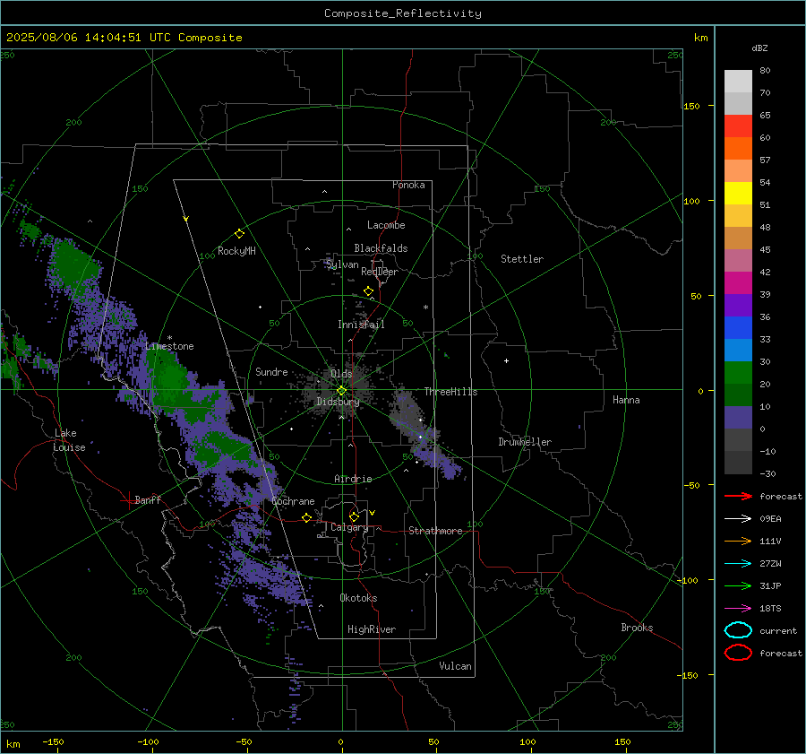Click the white 09EA arrow in legend

tap(738, 519)
